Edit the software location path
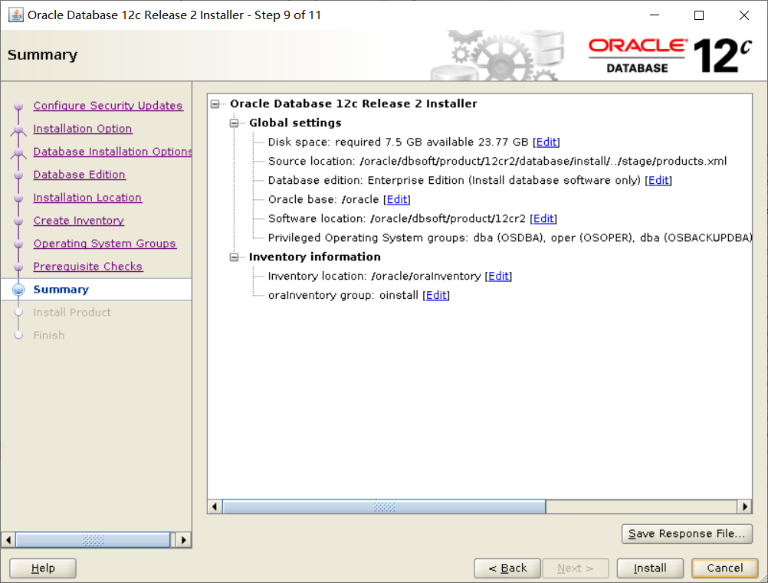Screen dimensions: 768x583 [x=543, y=218]
